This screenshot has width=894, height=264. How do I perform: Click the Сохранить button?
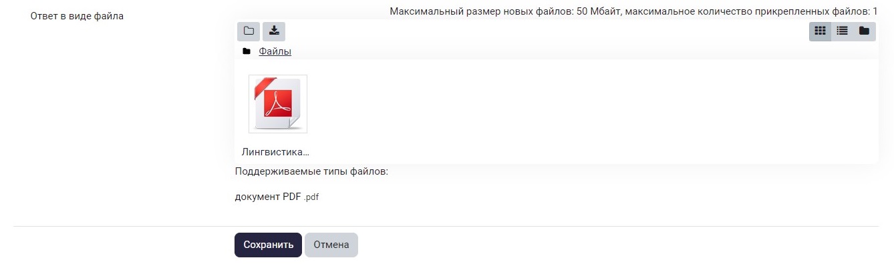click(x=268, y=245)
